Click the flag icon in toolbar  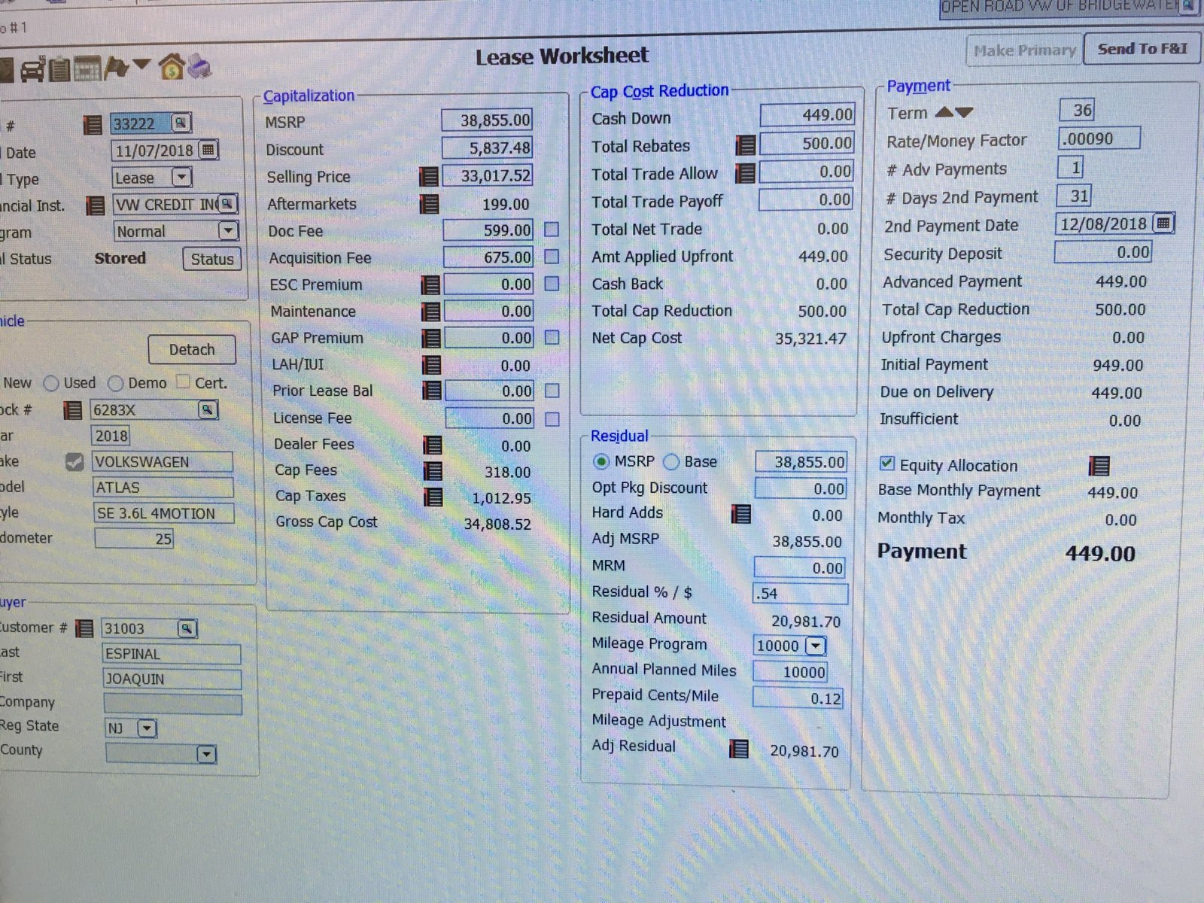(117, 68)
